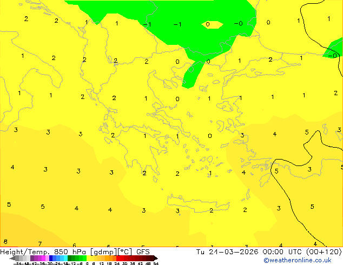The height and width of the screenshot is (265, 343).
Task: Click the "[°C]" unit label
Action: [x=124, y=252]
